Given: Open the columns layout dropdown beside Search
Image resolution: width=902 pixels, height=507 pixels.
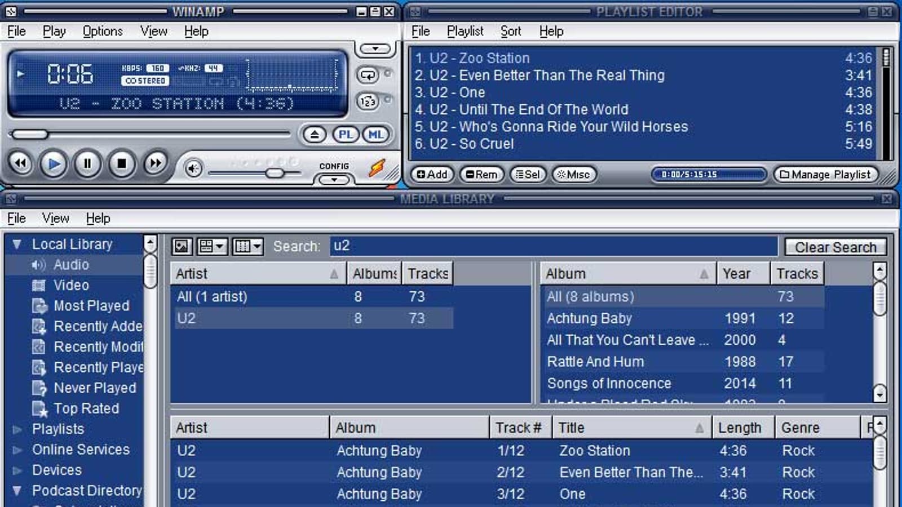Looking at the screenshot, I should pyautogui.click(x=248, y=246).
